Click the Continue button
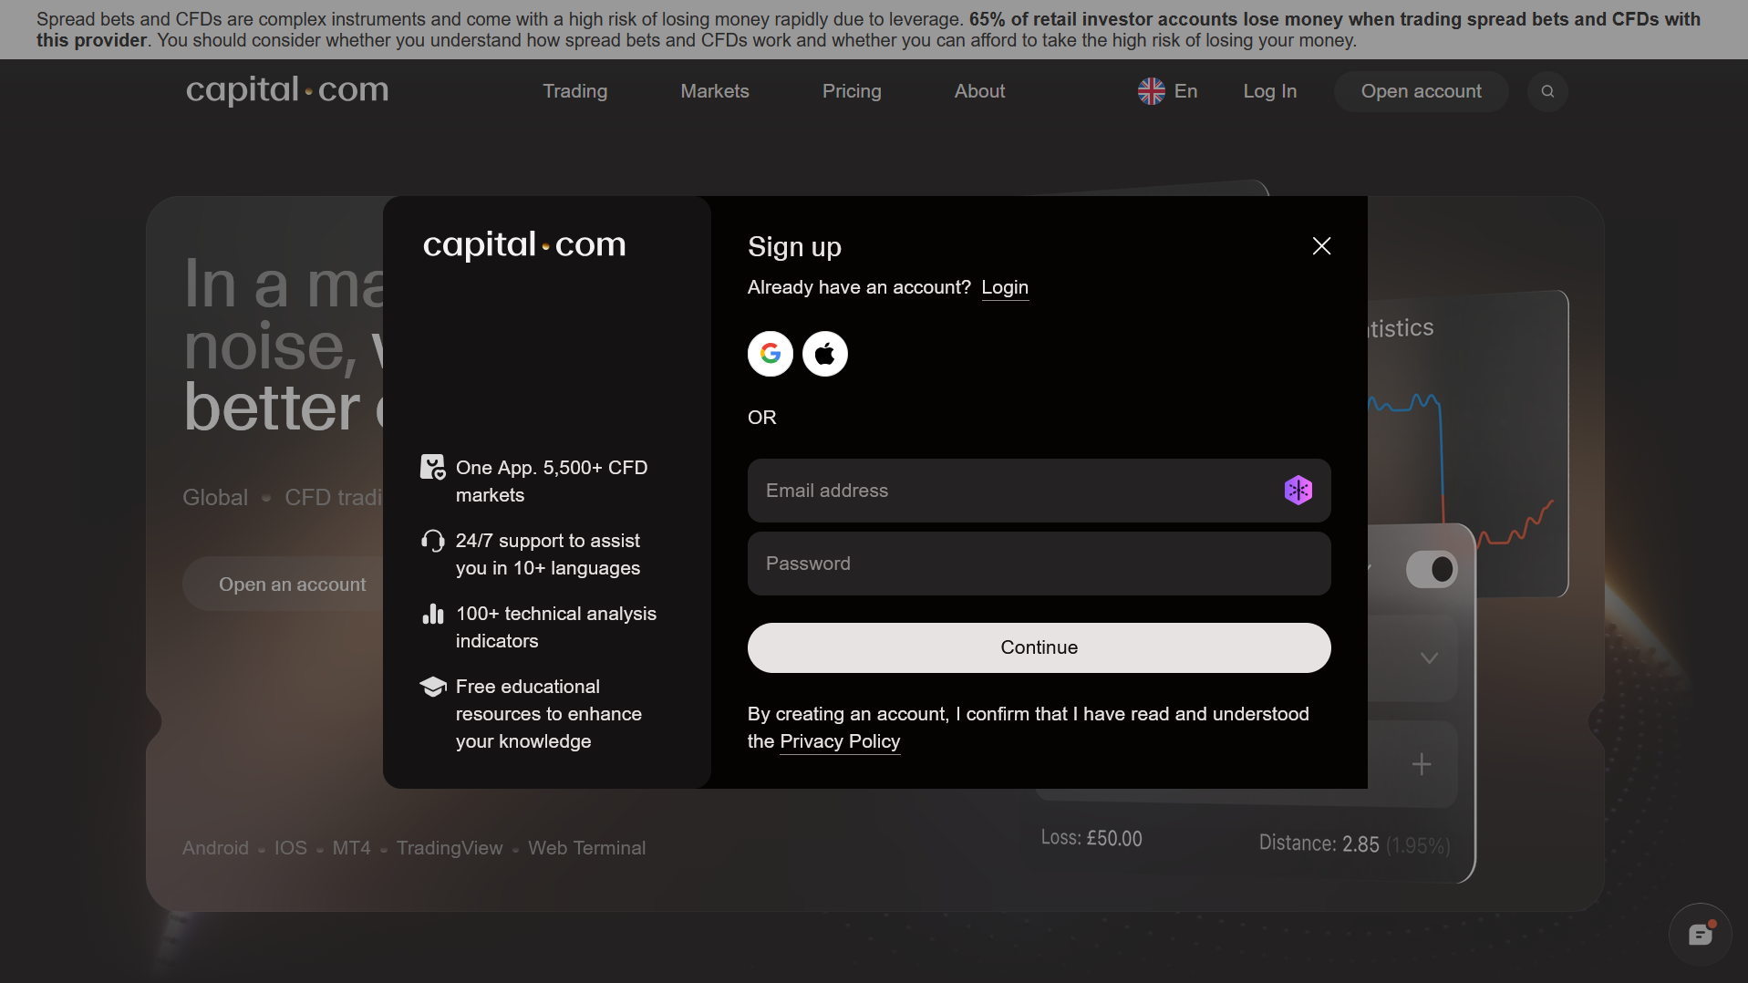1748x983 pixels. point(1039,647)
